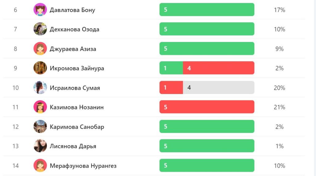
Task: Click Давлатова Бону's avatar icon
Action: click(x=40, y=10)
